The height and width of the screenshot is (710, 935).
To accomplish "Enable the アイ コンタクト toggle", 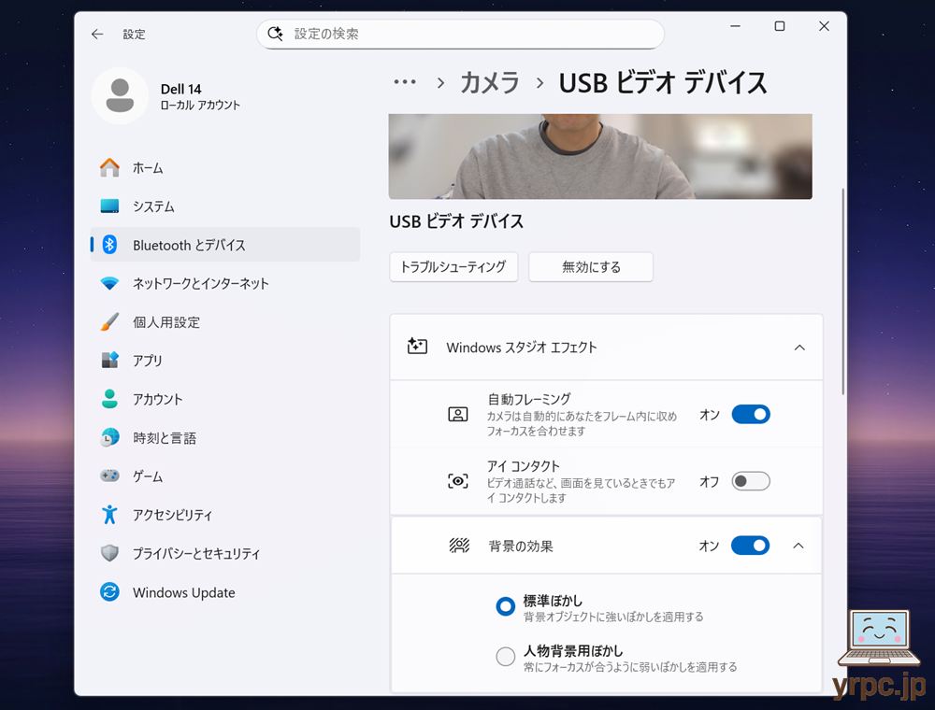I will [750, 481].
